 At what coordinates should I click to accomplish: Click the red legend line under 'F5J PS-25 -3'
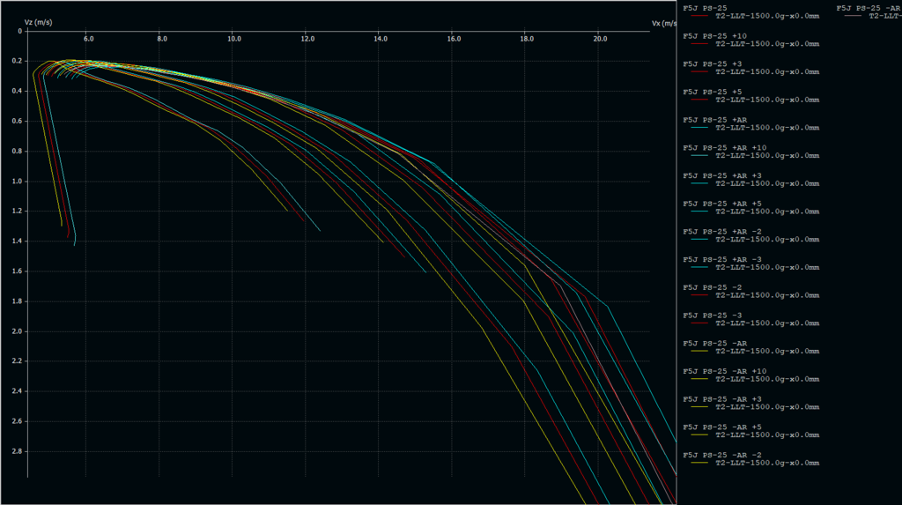pos(700,323)
